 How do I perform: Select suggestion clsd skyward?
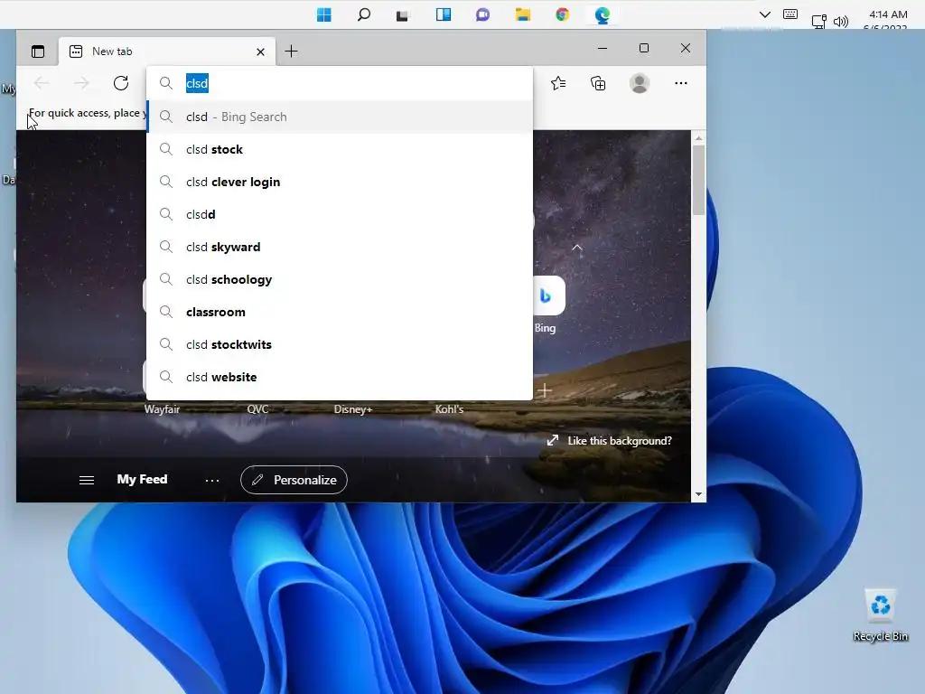pos(340,247)
